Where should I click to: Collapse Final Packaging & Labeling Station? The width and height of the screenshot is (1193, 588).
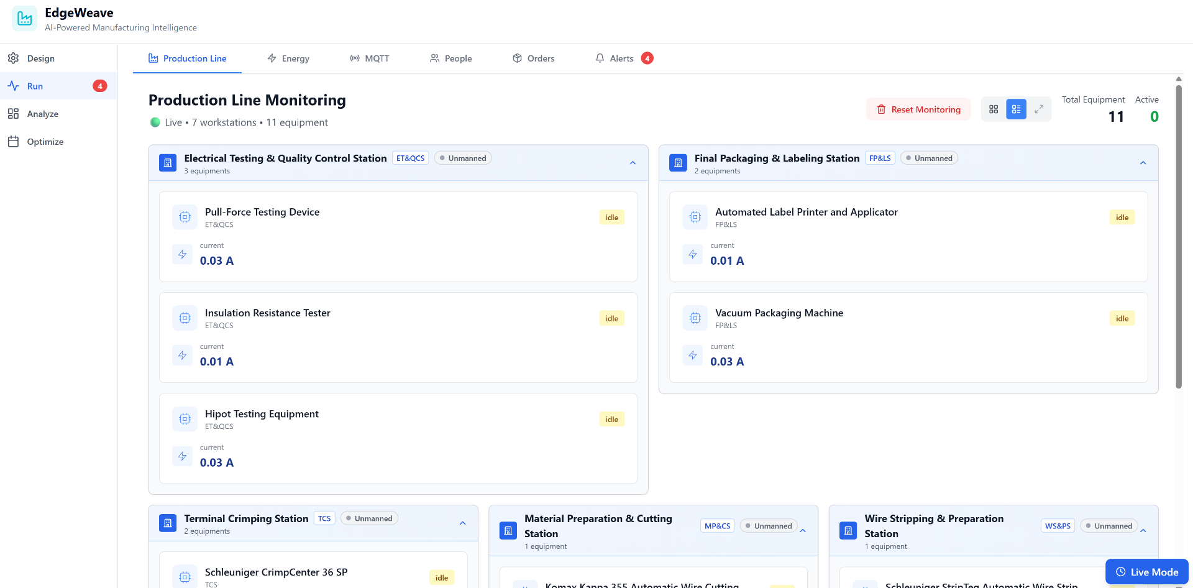point(1143,163)
